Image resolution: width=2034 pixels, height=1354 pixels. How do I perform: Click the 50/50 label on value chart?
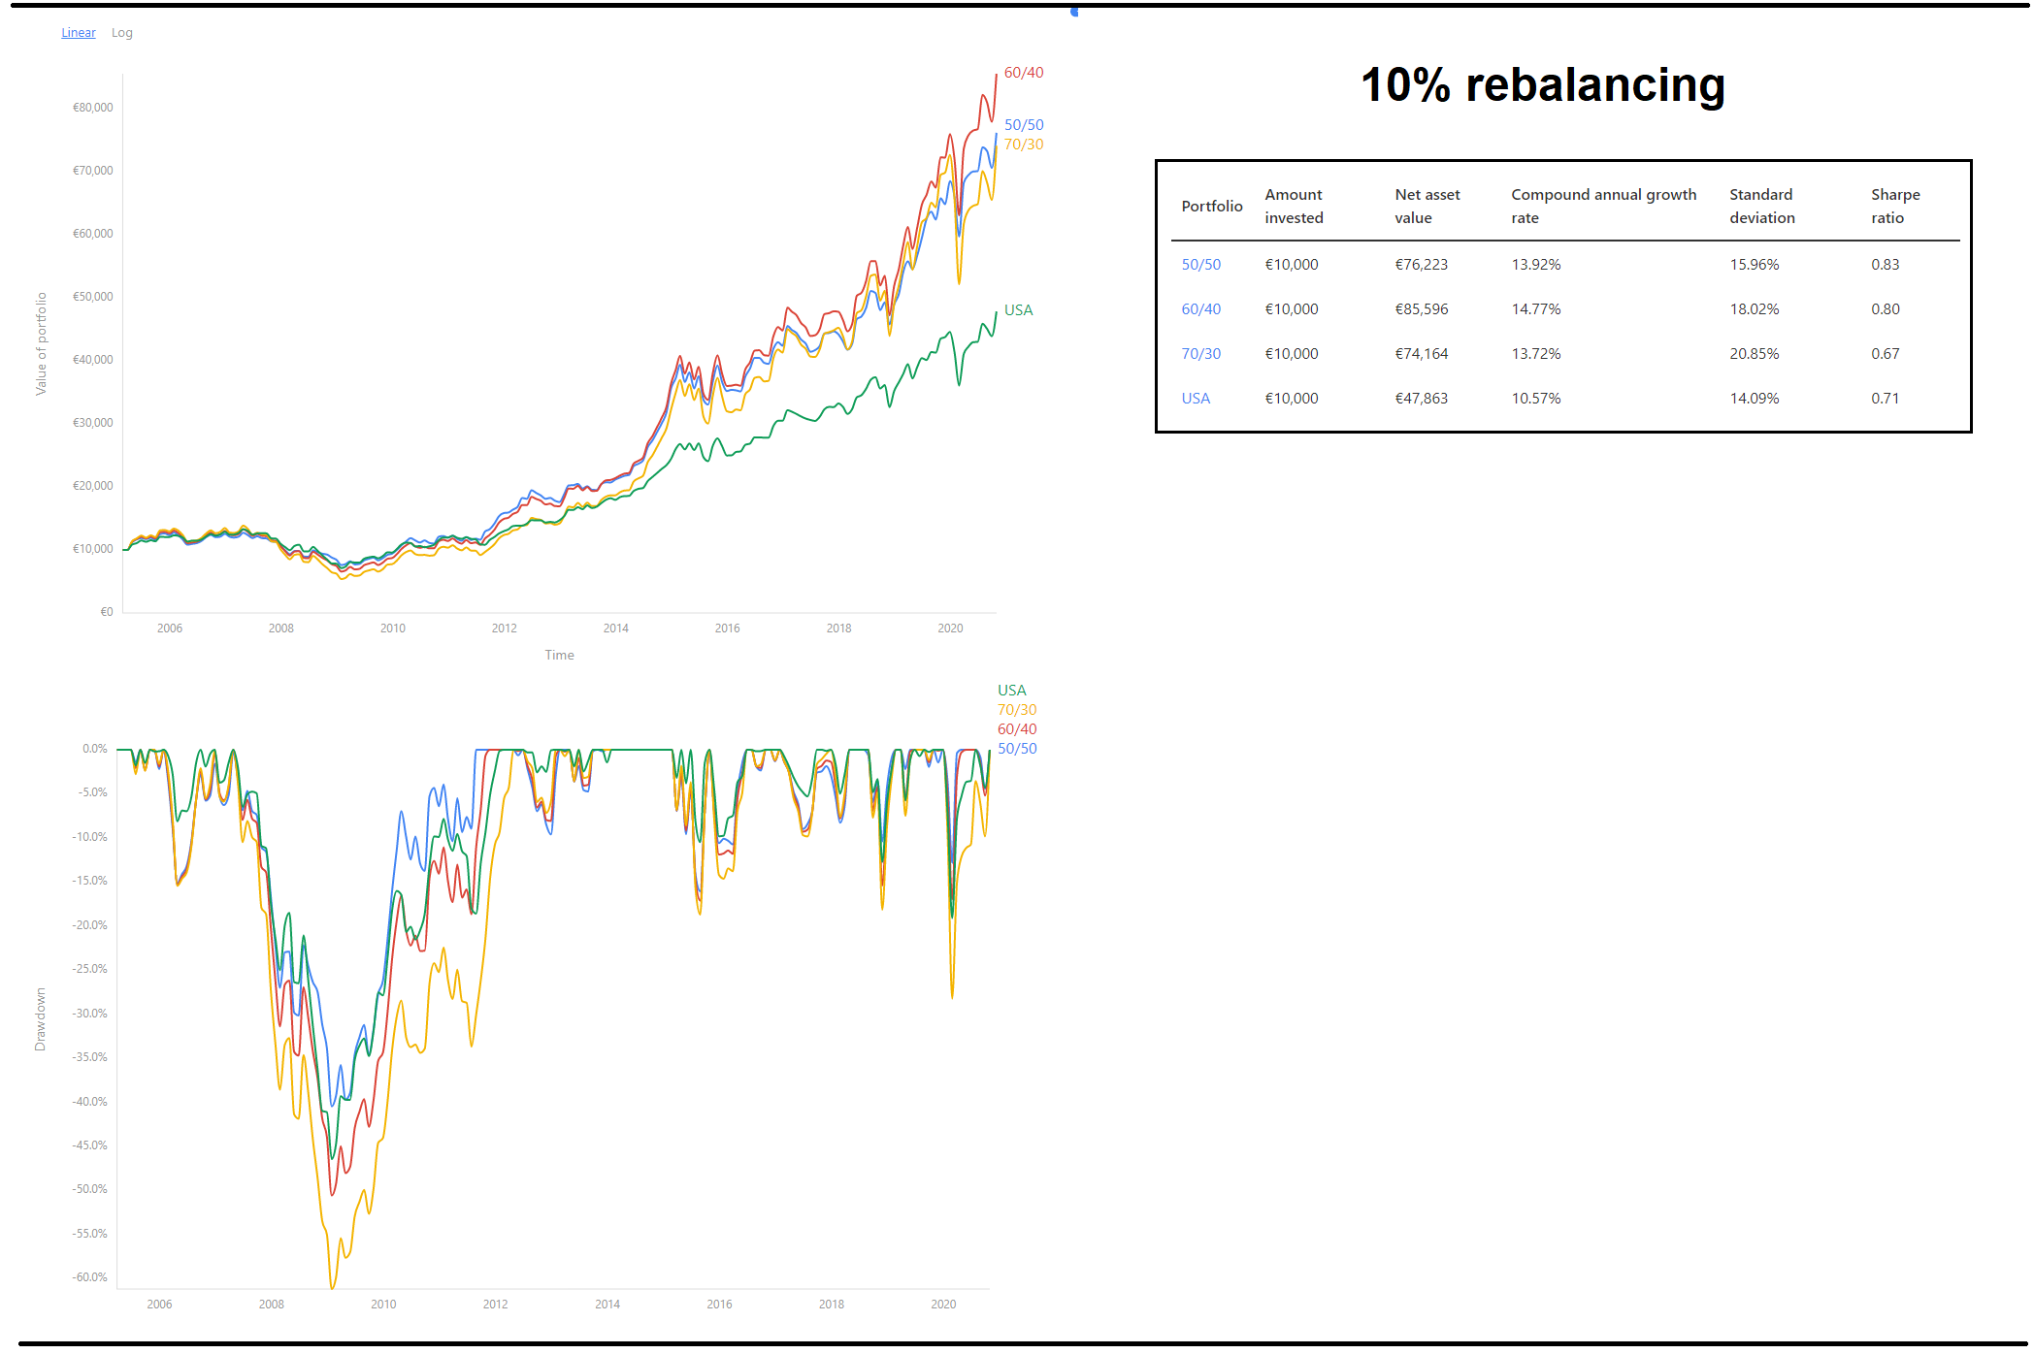coord(1023,125)
